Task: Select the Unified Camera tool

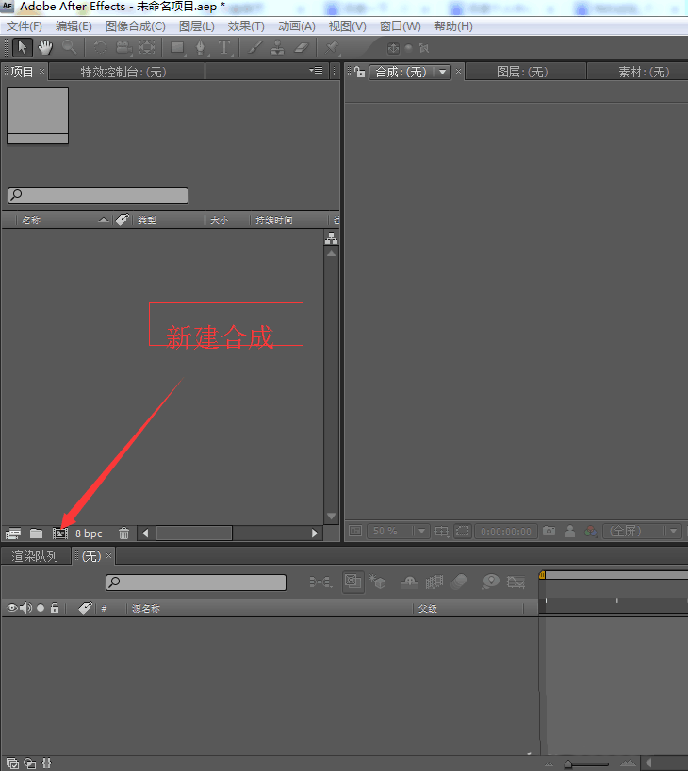Action: point(123,48)
